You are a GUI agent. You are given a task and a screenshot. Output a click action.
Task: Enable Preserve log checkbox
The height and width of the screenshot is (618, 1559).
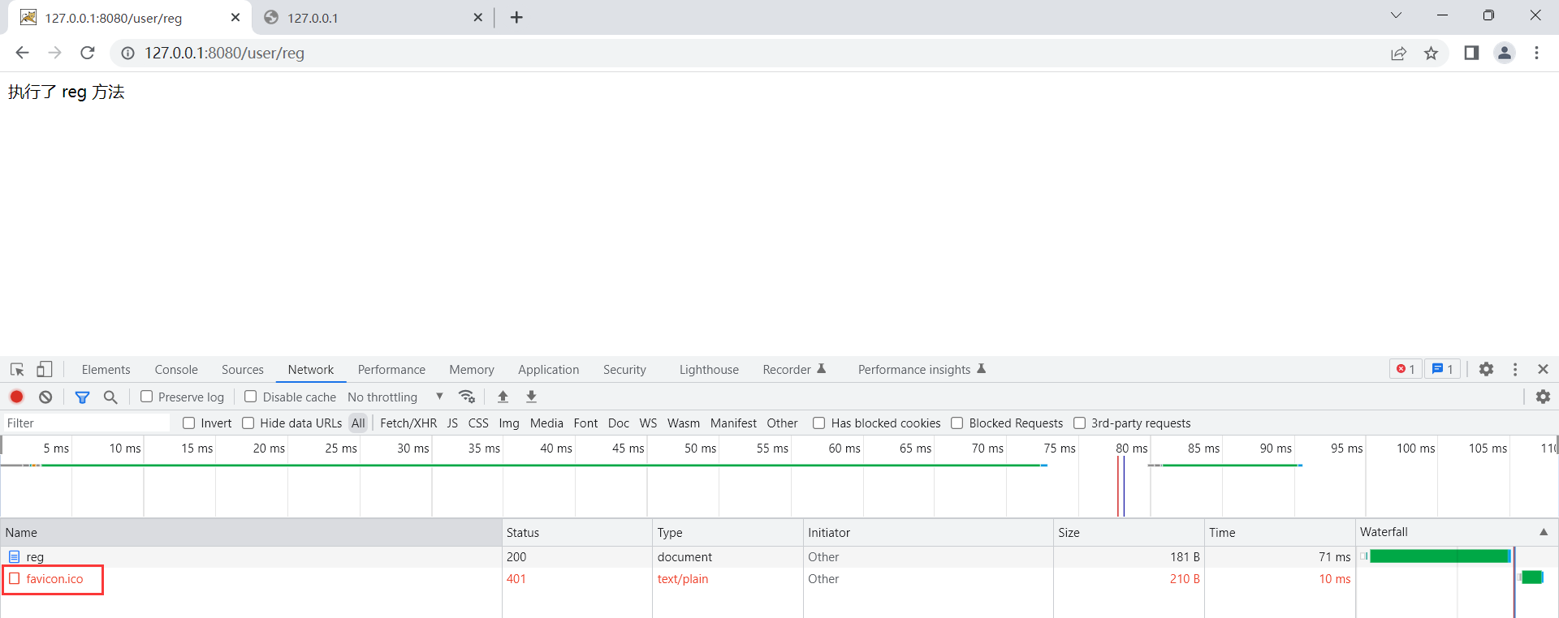(x=146, y=397)
